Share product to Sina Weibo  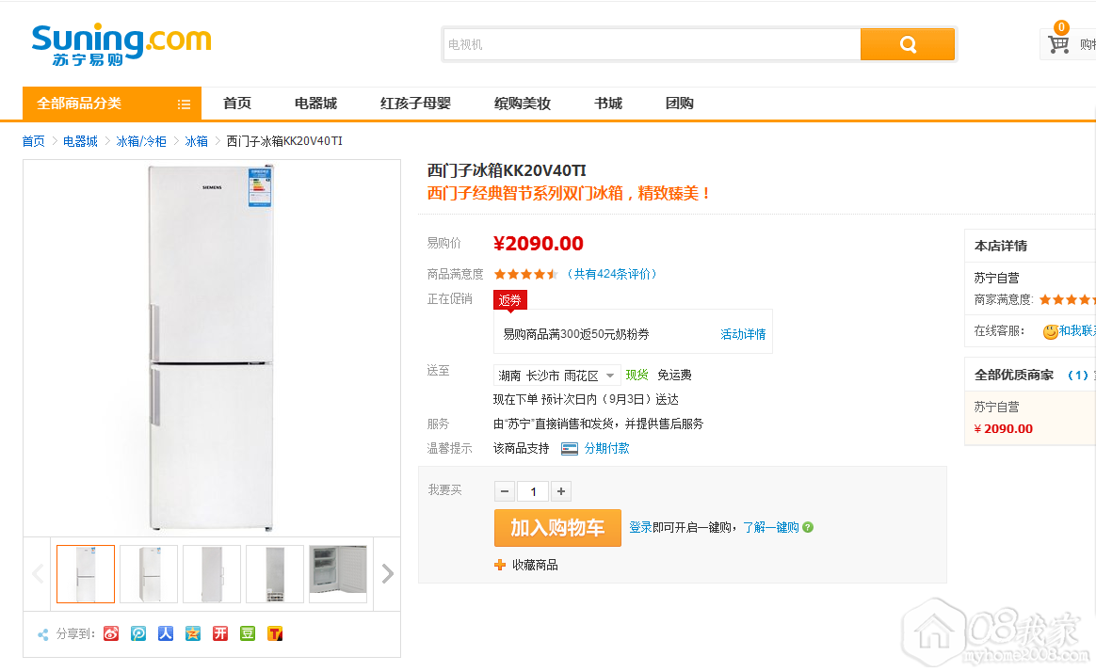tap(111, 633)
